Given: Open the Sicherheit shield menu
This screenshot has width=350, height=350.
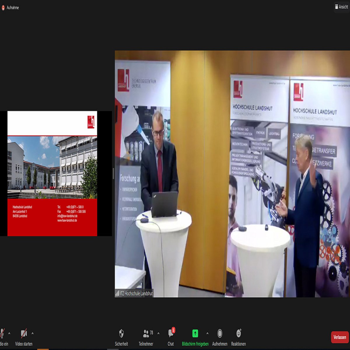Looking at the screenshot, I should point(121,337).
